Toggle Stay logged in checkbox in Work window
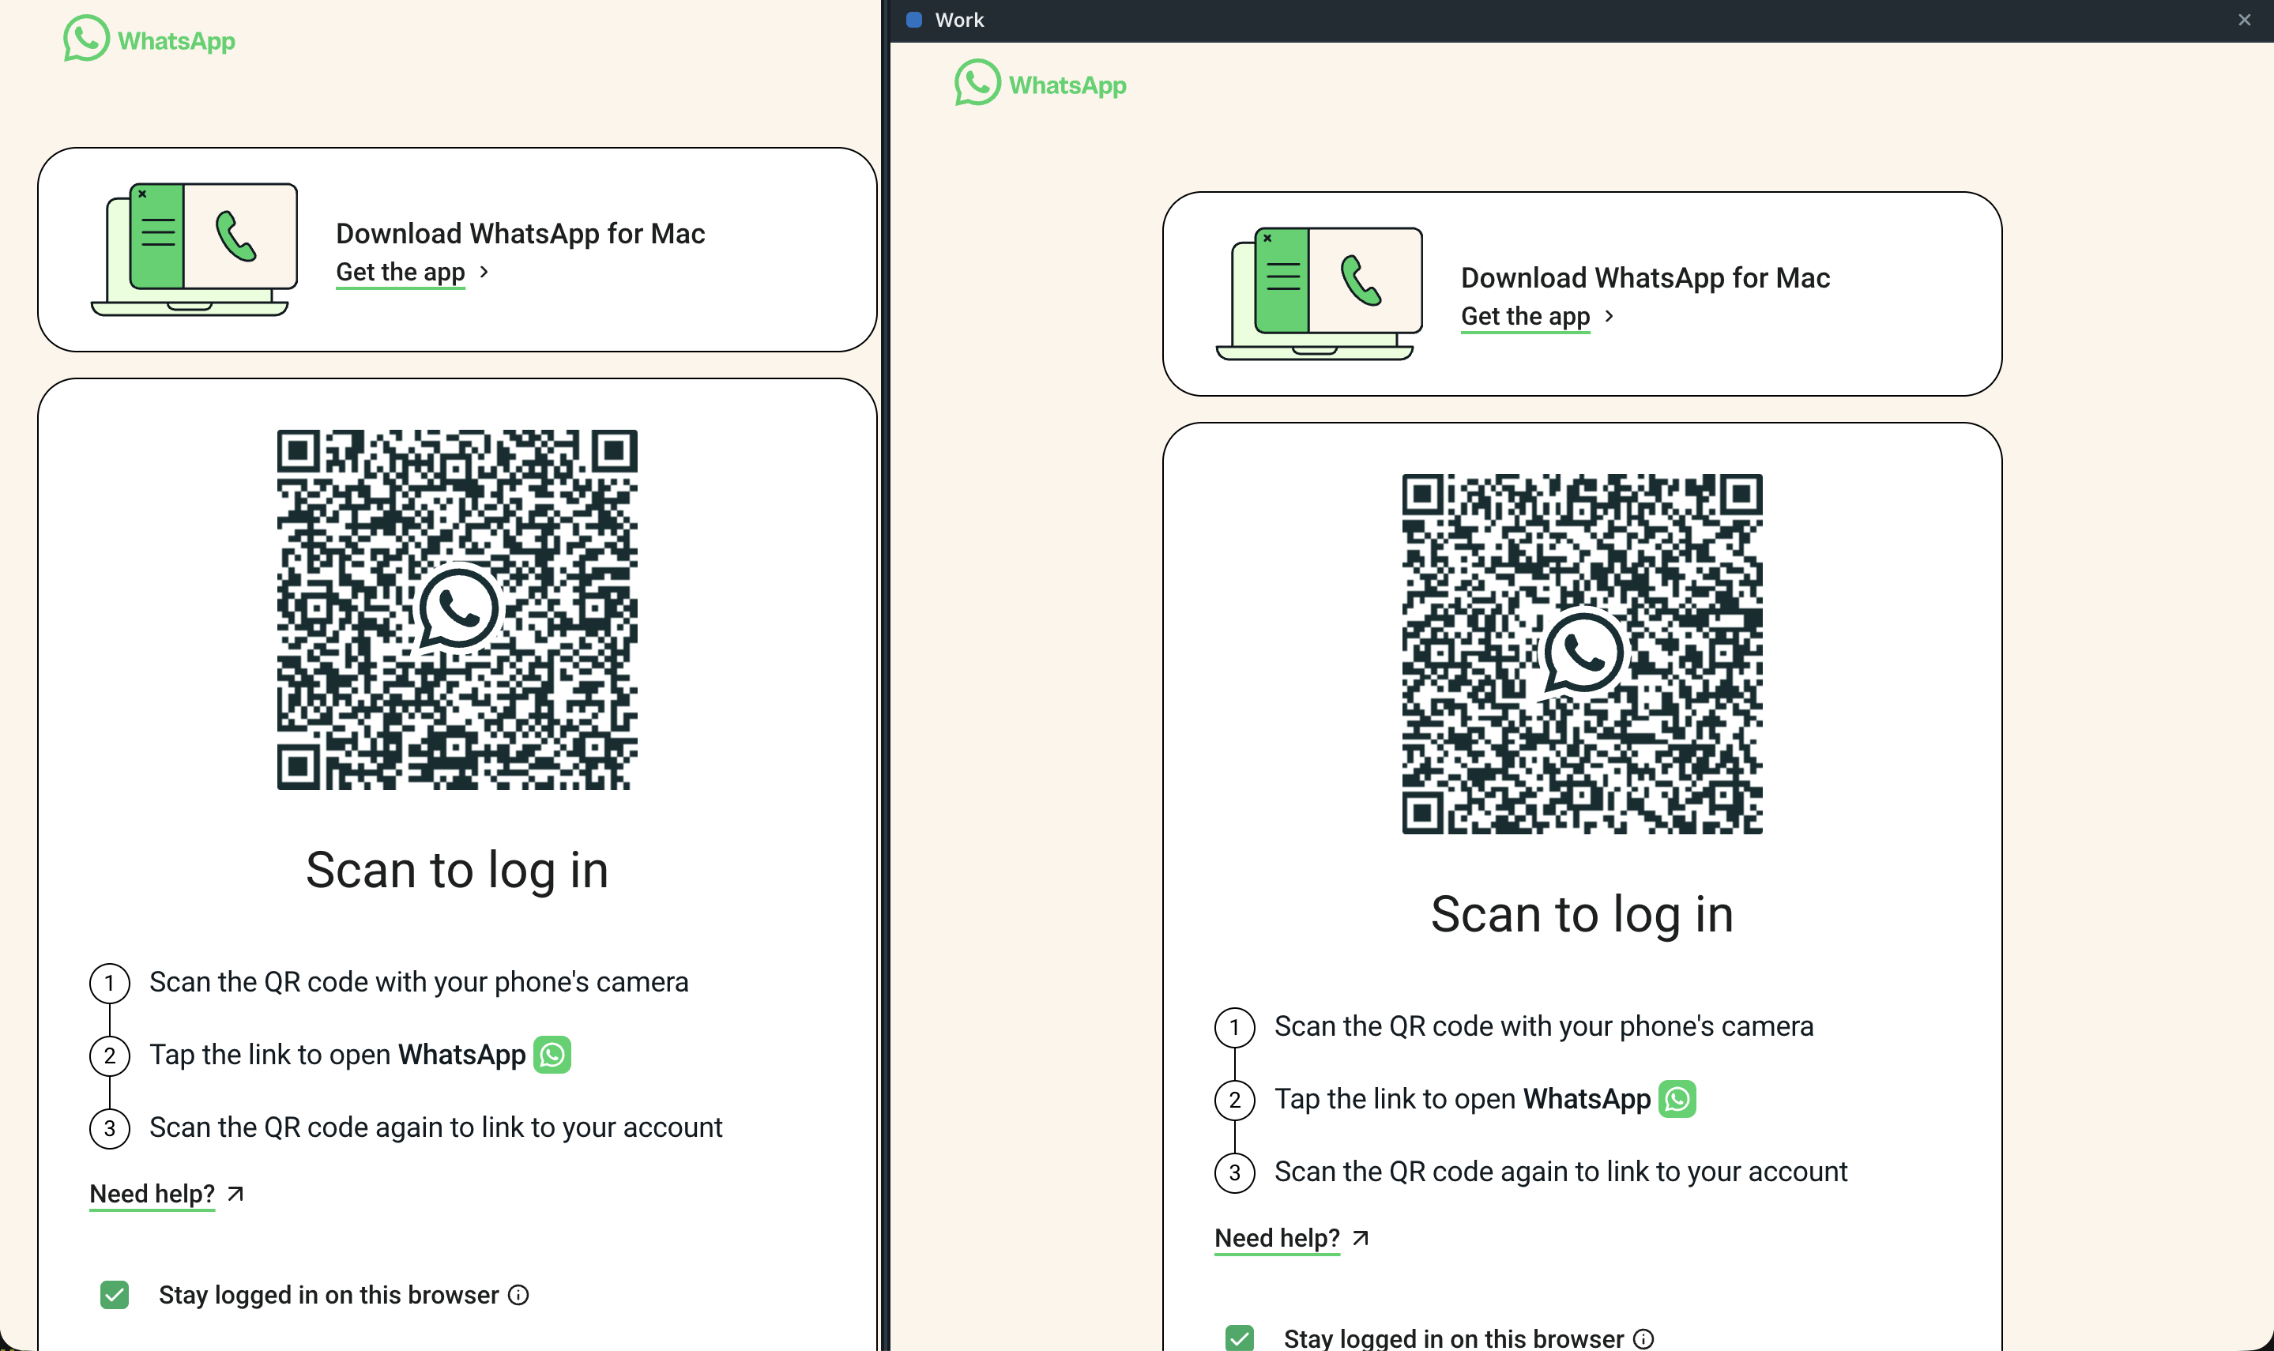 [1240, 1338]
